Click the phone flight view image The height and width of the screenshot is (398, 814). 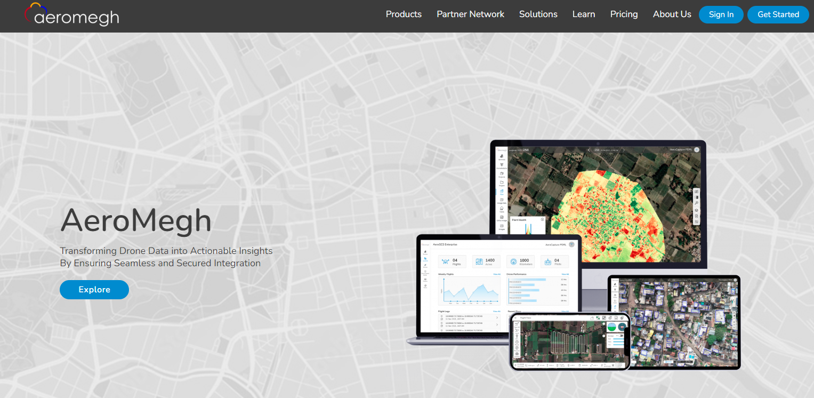[x=570, y=341]
